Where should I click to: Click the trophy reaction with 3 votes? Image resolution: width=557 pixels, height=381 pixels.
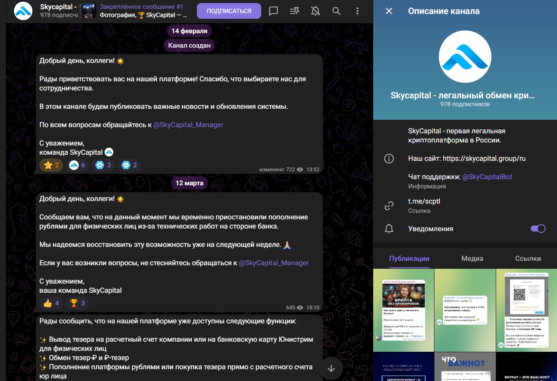click(77, 303)
